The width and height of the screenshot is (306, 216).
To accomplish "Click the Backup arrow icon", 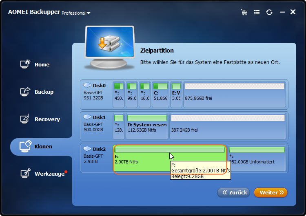I will [25, 92].
